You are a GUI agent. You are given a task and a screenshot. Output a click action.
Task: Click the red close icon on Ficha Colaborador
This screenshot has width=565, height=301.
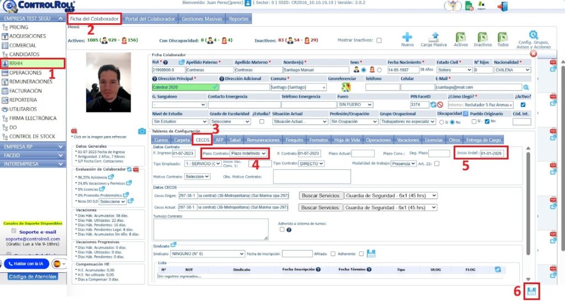[533, 54]
